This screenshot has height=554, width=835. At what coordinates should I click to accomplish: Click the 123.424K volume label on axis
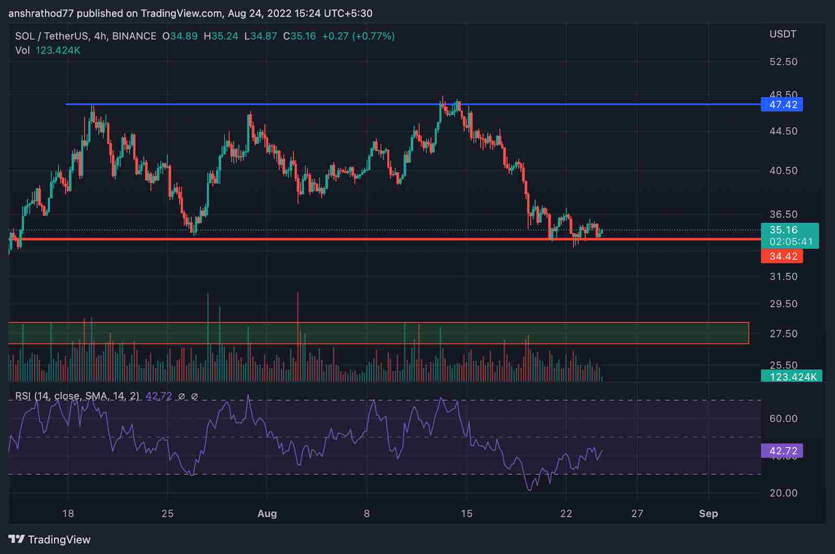791,376
